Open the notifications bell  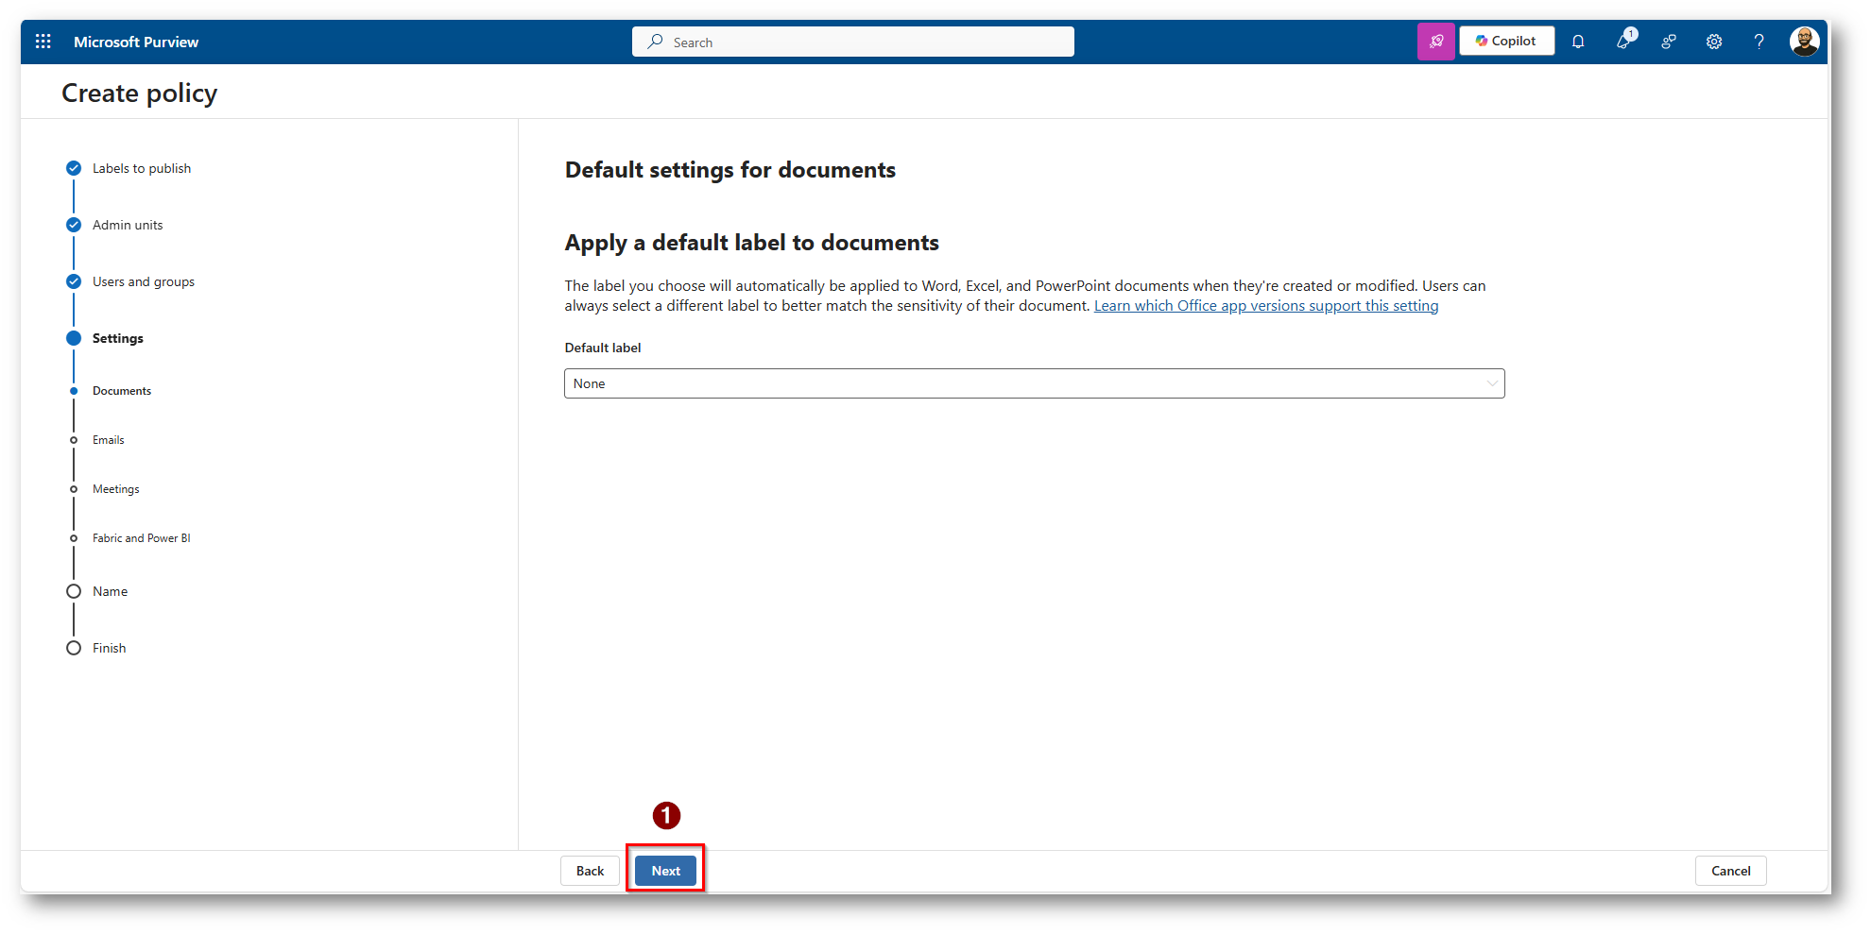[x=1578, y=42]
